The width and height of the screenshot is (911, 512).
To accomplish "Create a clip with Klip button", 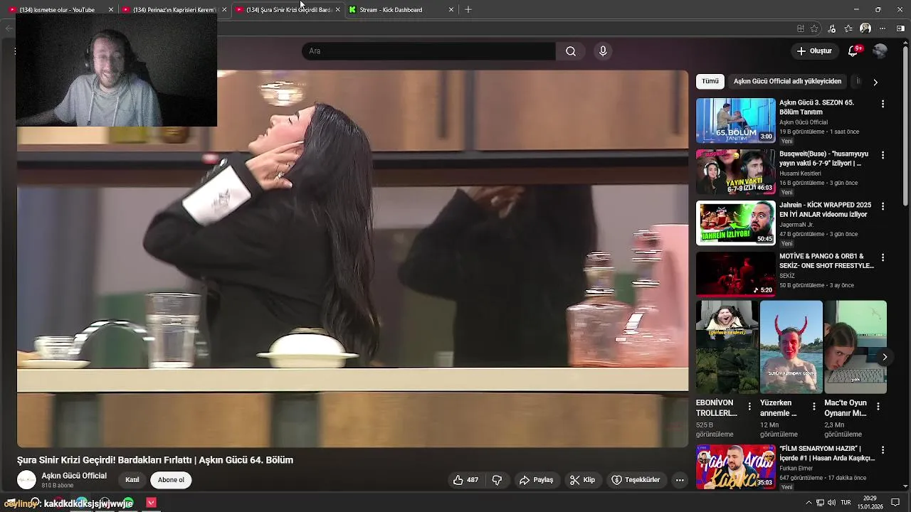I will coord(582,480).
